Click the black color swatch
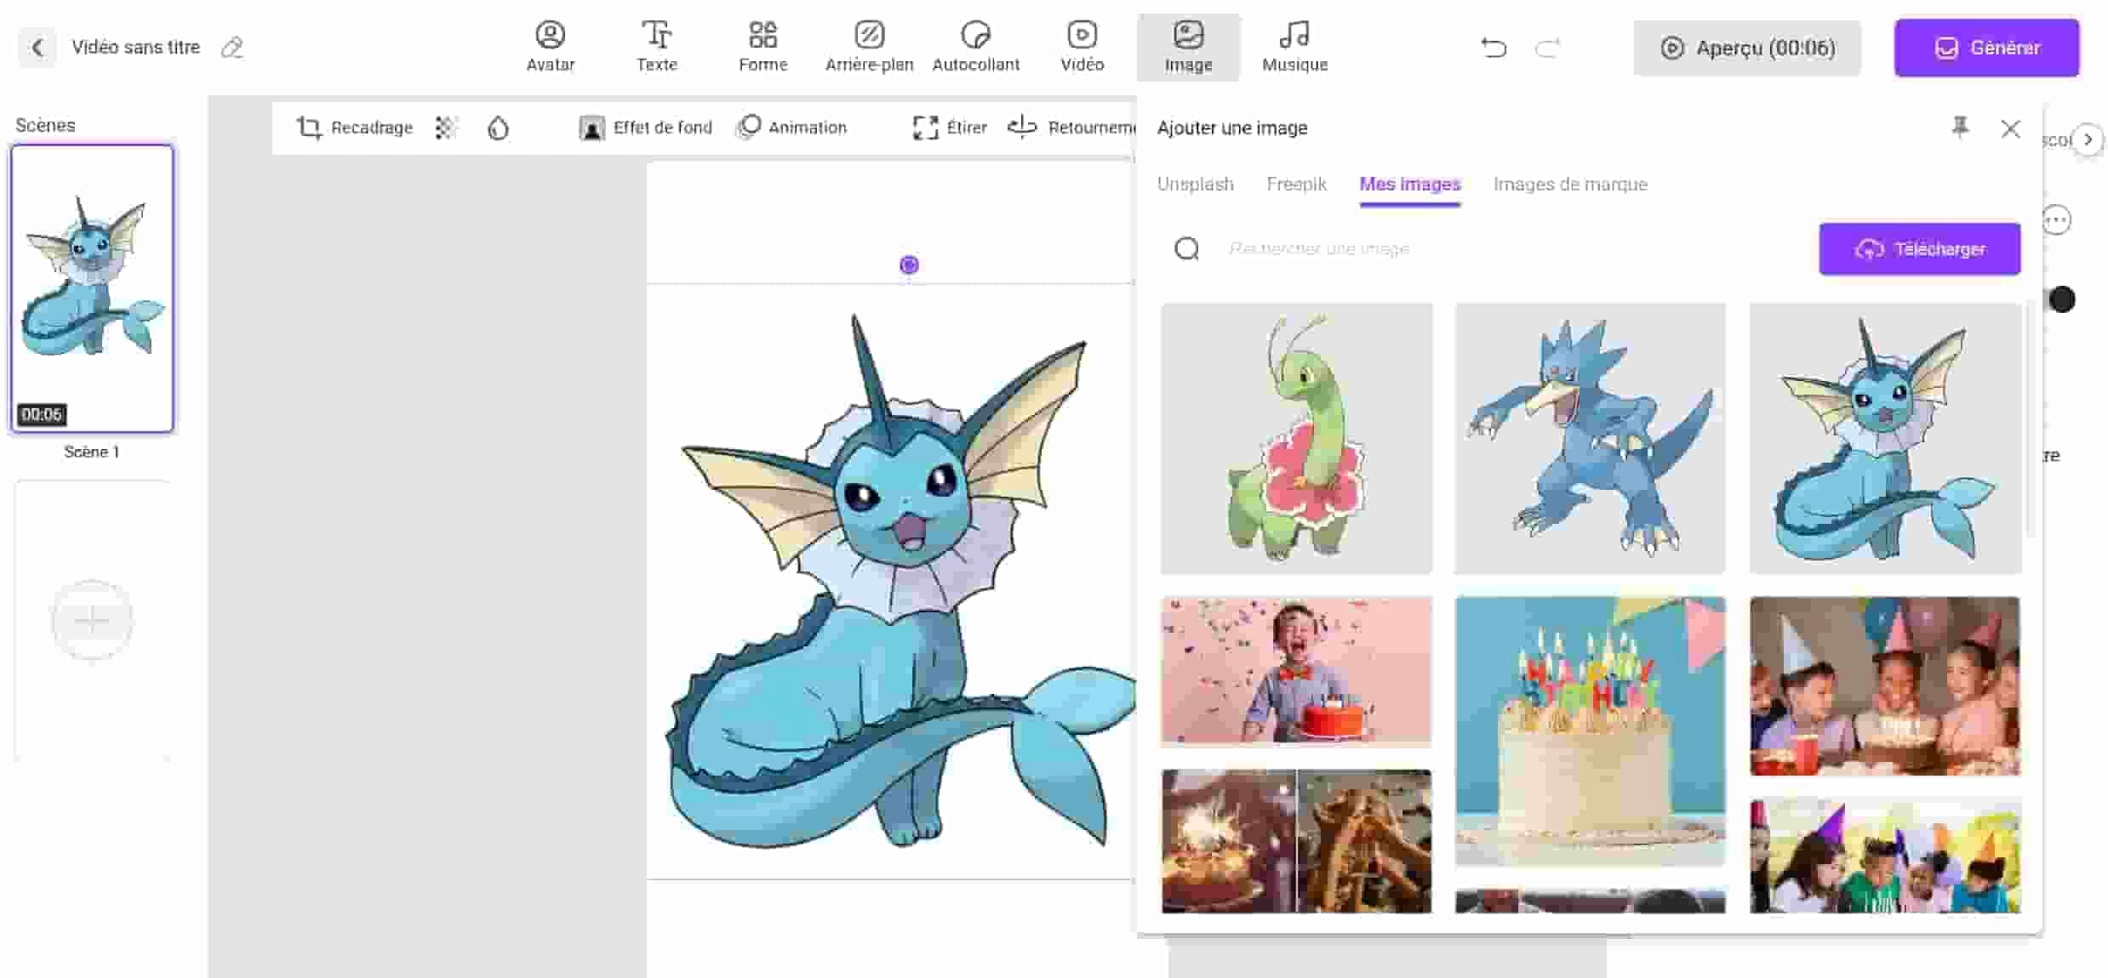2108x978 pixels. 2061,299
